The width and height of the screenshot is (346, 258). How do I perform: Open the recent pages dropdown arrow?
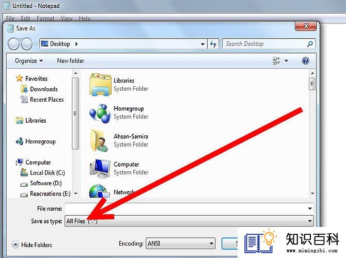[36, 44]
